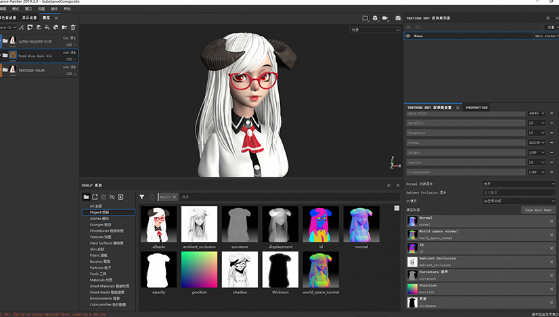Screen dimensions: 559x317
Task: Open the Base Color format dropdown sRGB8
Action: click(x=537, y=113)
